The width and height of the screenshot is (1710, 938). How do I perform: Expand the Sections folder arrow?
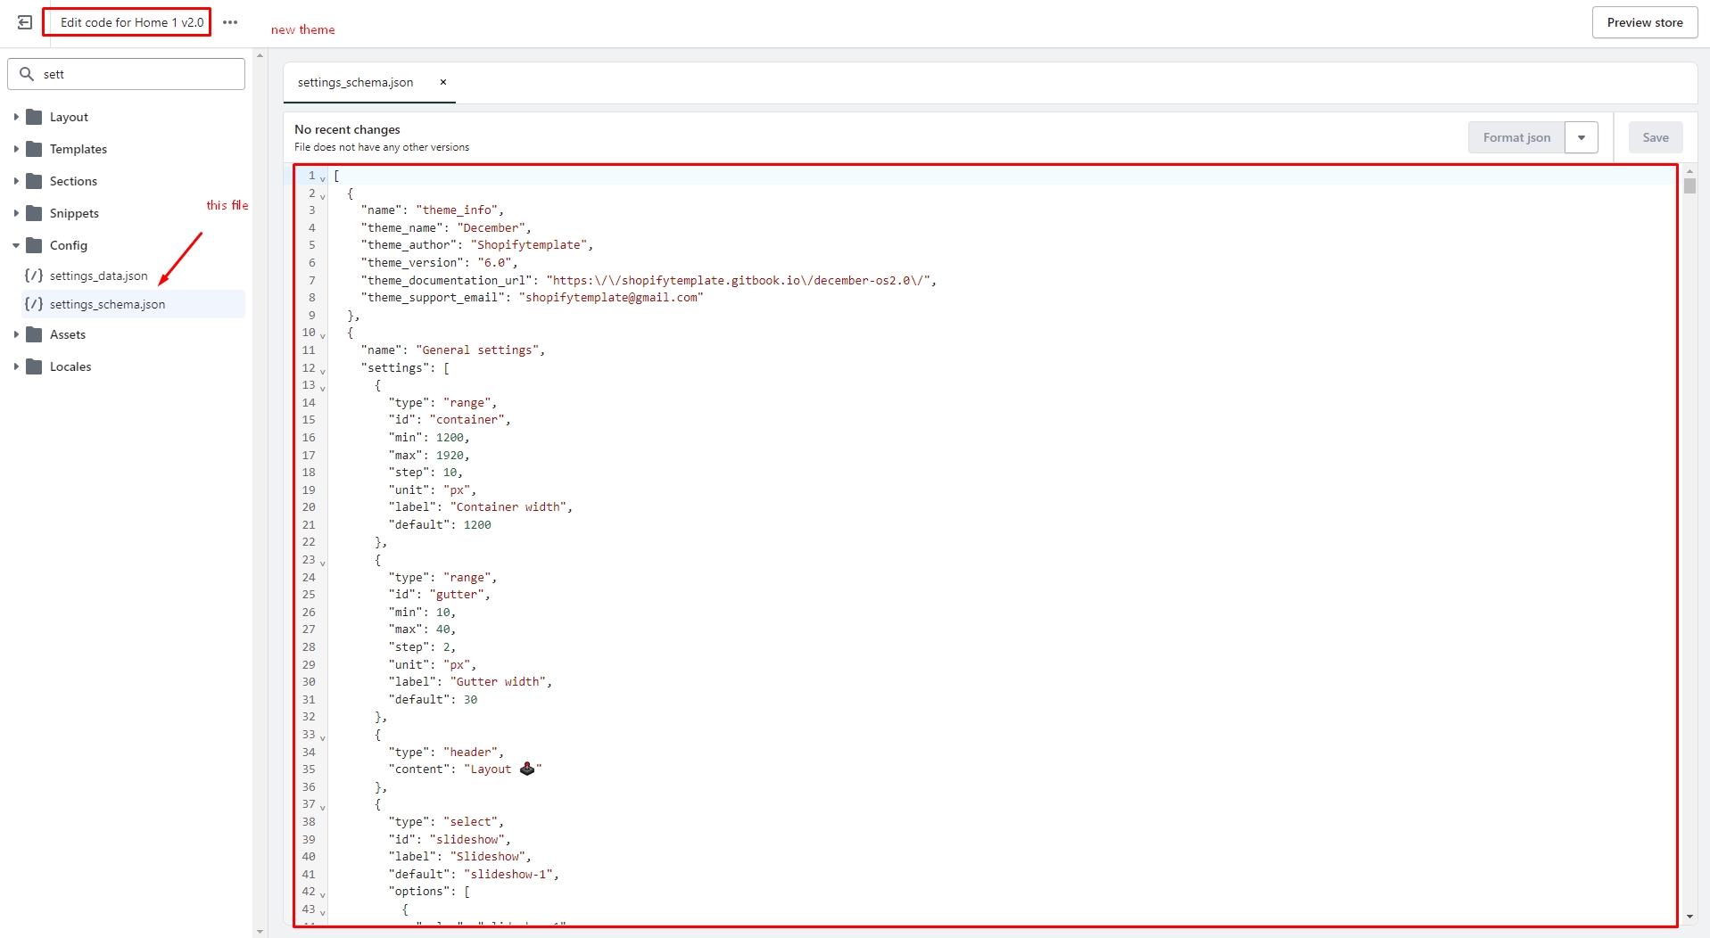click(x=16, y=181)
